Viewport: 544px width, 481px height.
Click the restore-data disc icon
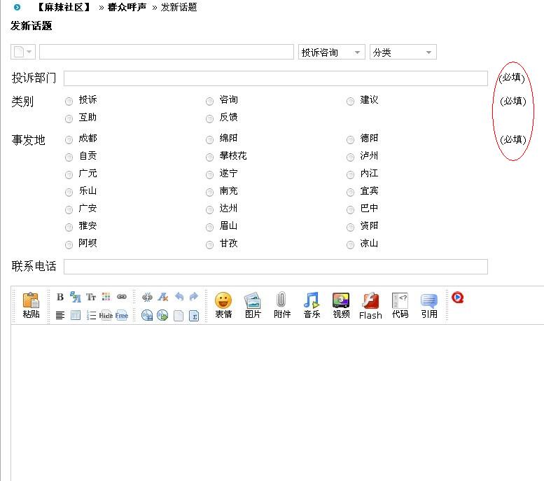[162, 315]
